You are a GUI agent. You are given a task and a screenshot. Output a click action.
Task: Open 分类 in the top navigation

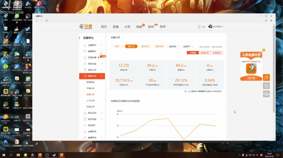pyautogui.click(x=127, y=27)
